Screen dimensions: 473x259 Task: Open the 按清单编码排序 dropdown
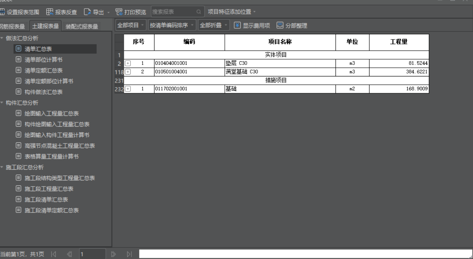(x=172, y=26)
